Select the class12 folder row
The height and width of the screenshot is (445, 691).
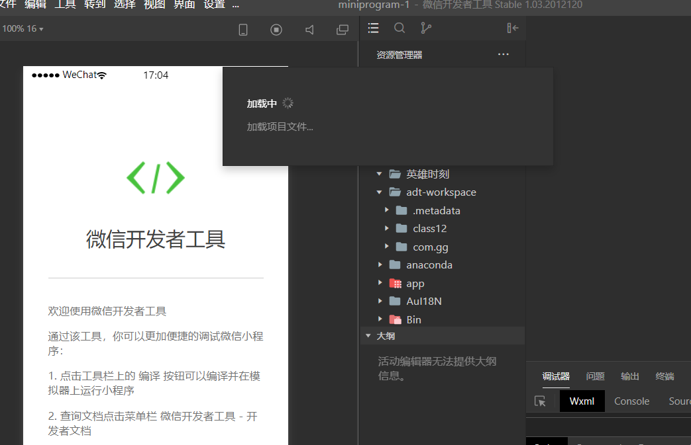click(443, 229)
